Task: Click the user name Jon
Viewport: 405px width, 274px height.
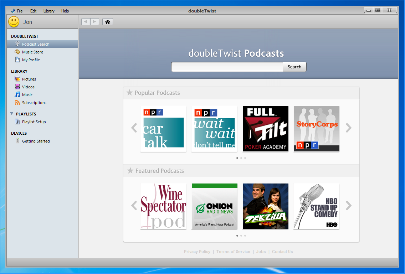Action: tap(28, 22)
